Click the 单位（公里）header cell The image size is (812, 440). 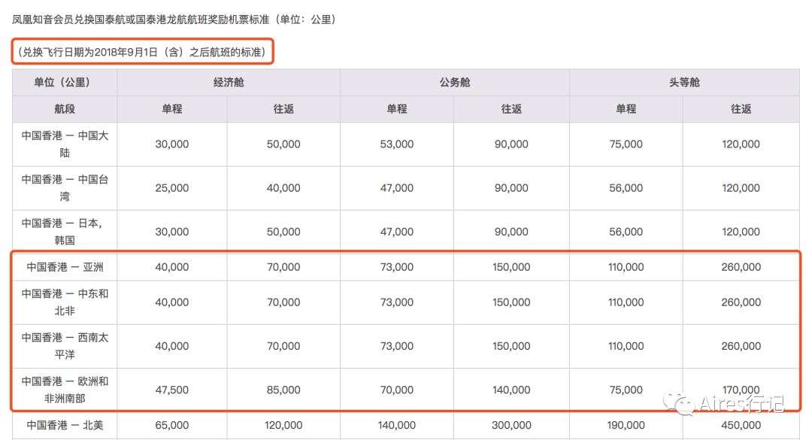pos(65,83)
